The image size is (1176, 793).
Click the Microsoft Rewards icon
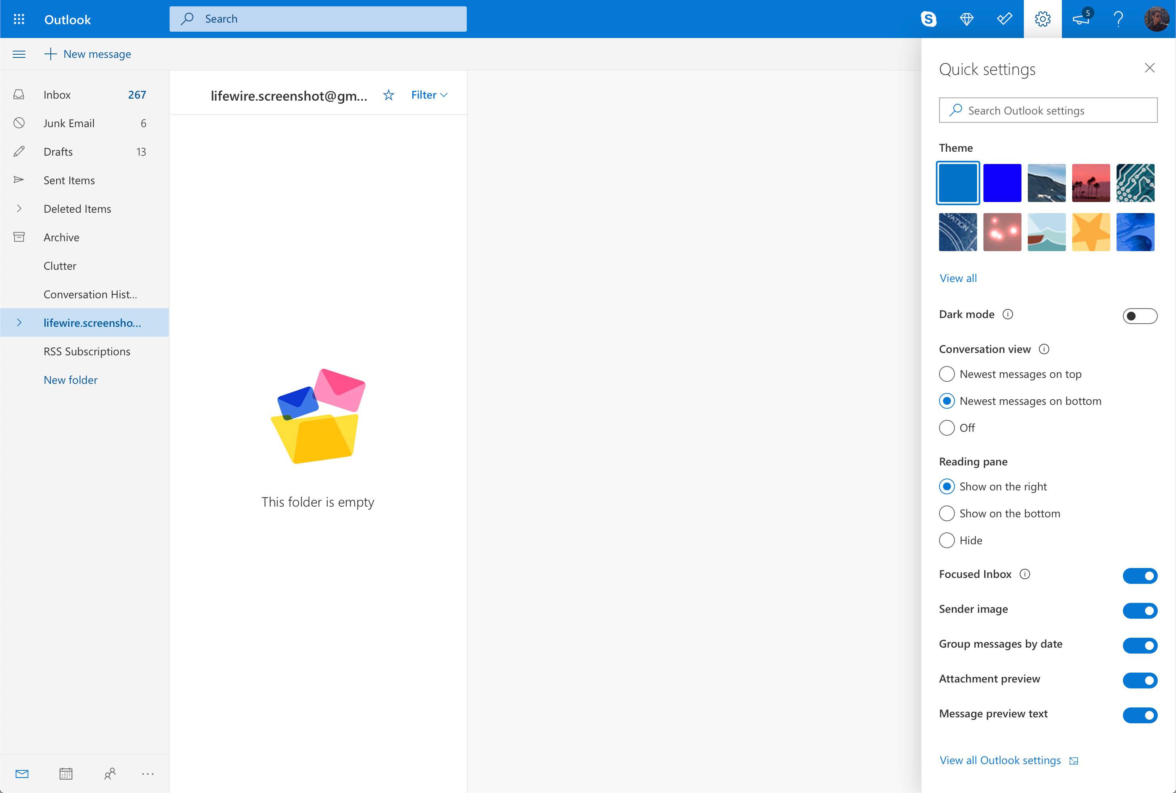(x=968, y=19)
